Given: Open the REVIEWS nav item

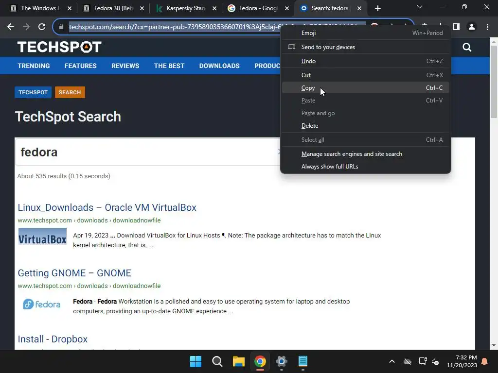Looking at the screenshot, I should pos(125,66).
